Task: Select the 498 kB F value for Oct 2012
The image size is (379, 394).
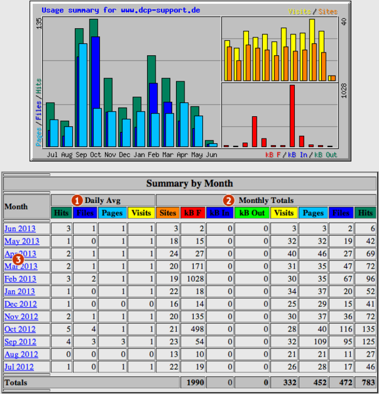Action: pos(197,329)
